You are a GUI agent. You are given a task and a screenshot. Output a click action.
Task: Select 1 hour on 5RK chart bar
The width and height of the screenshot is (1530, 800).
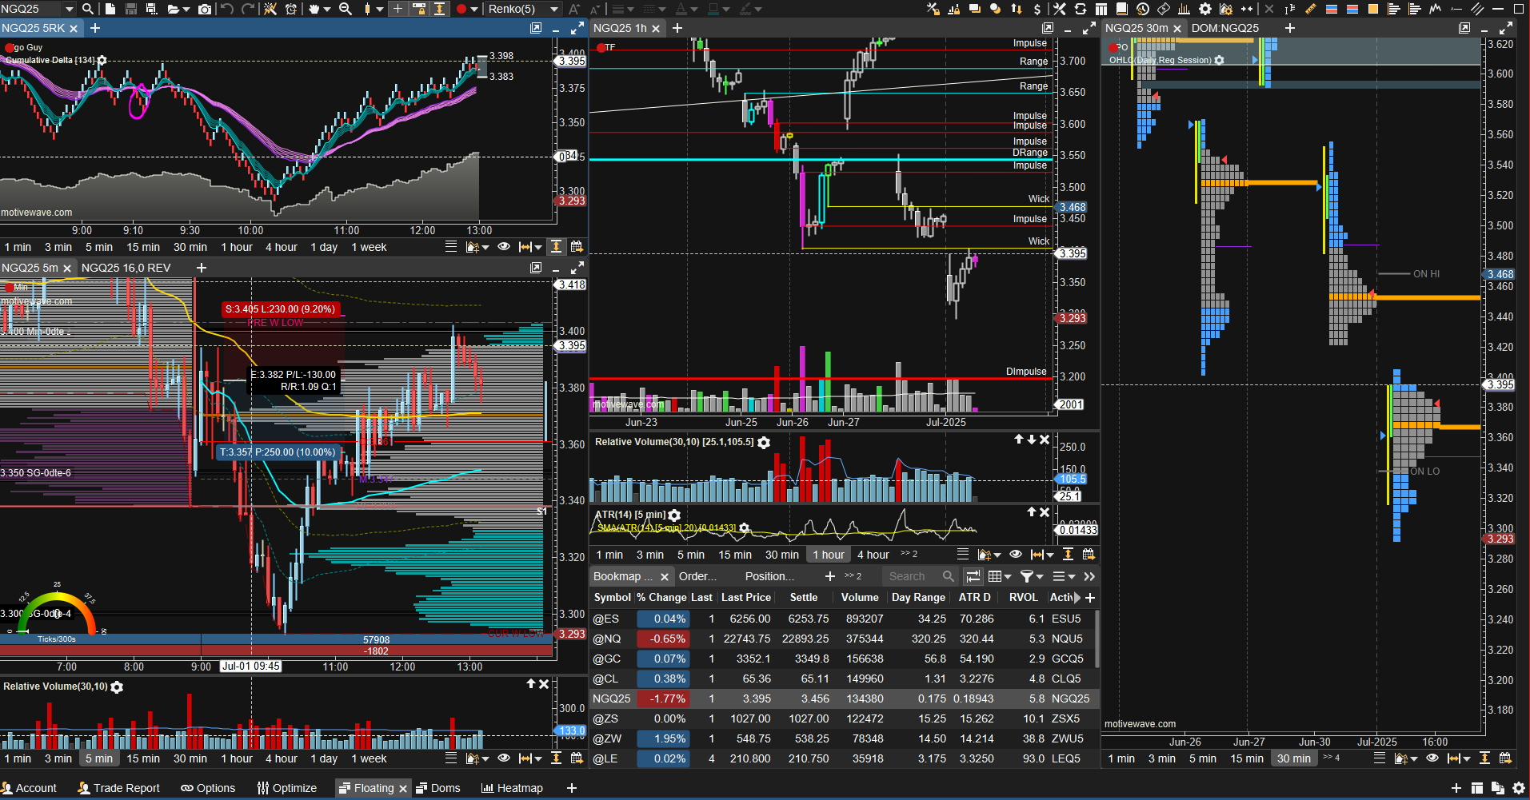(x=237, y=247)
